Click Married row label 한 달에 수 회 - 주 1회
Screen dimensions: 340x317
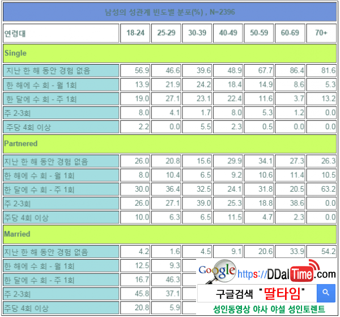(x=61, y=280)
